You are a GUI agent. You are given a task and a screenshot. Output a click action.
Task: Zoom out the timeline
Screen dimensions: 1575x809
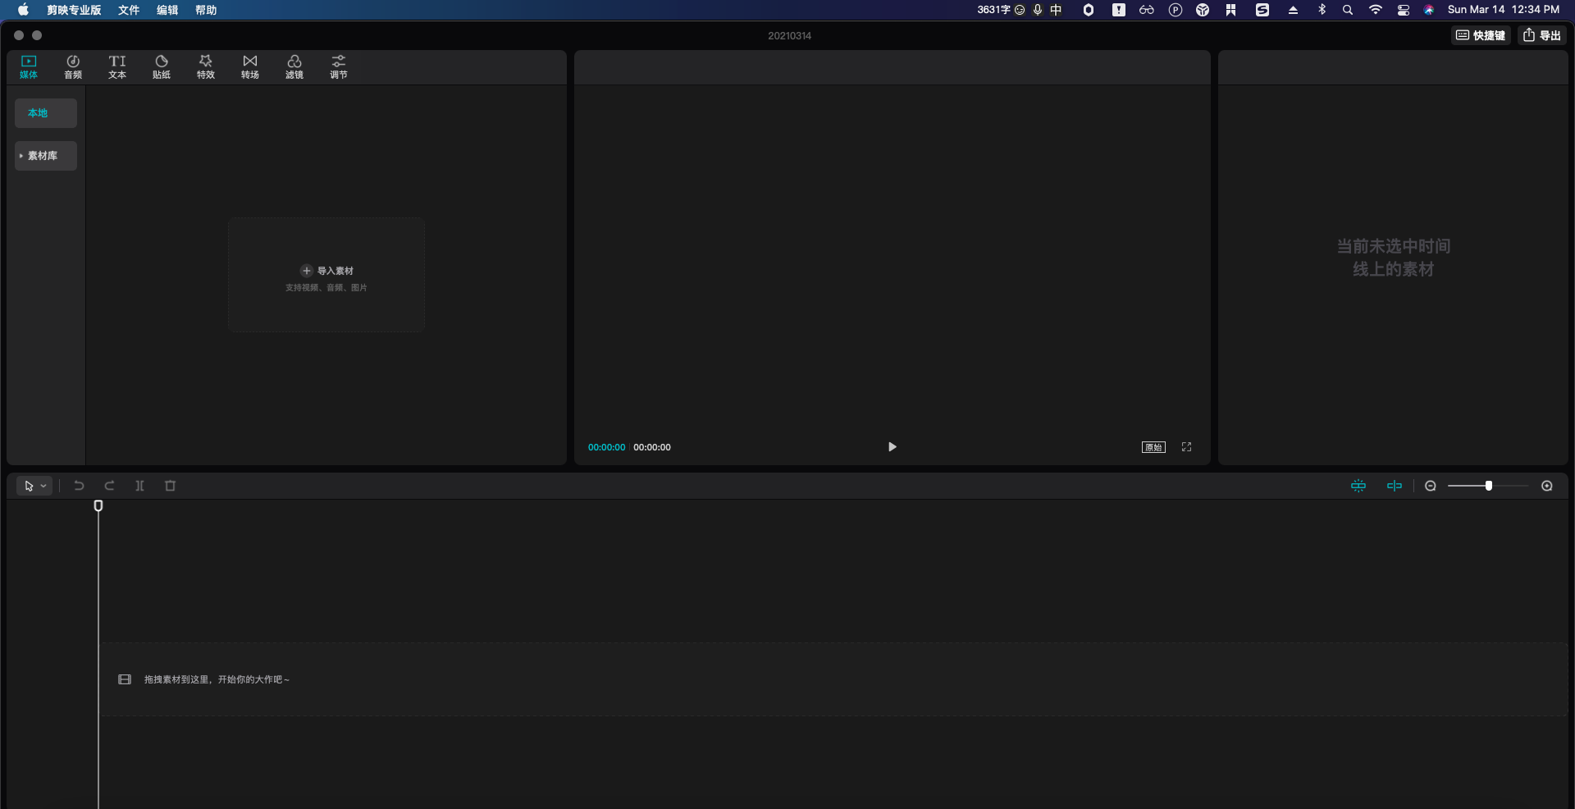[1431, 486]
